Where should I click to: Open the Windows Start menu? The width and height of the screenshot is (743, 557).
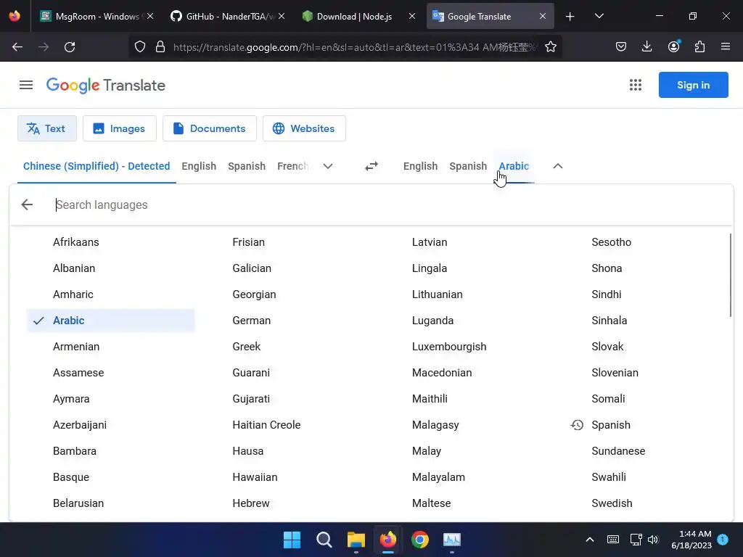coord(292,540)
